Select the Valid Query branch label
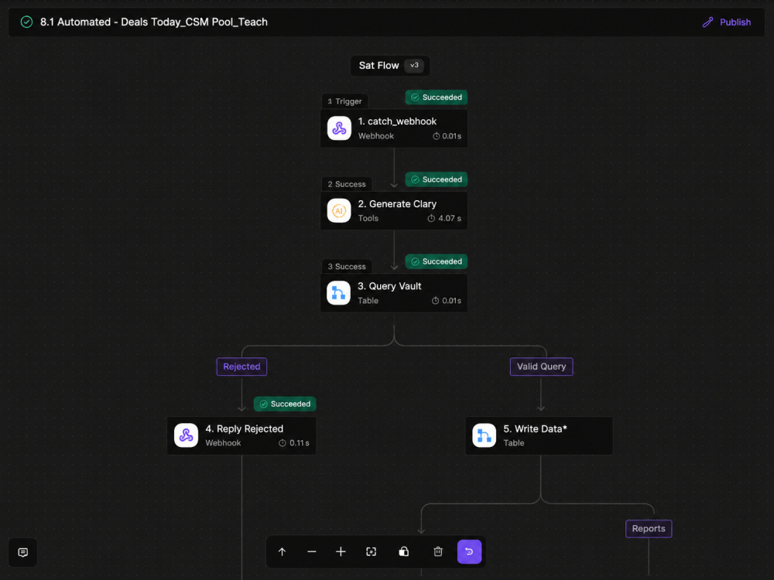 tap(542, 367)
